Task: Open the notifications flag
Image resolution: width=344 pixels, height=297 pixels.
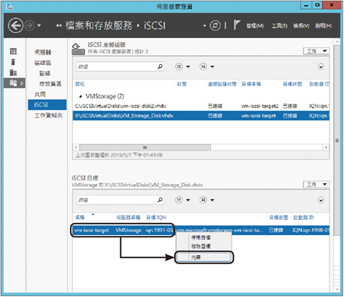Action: click(x=237, y=25)
